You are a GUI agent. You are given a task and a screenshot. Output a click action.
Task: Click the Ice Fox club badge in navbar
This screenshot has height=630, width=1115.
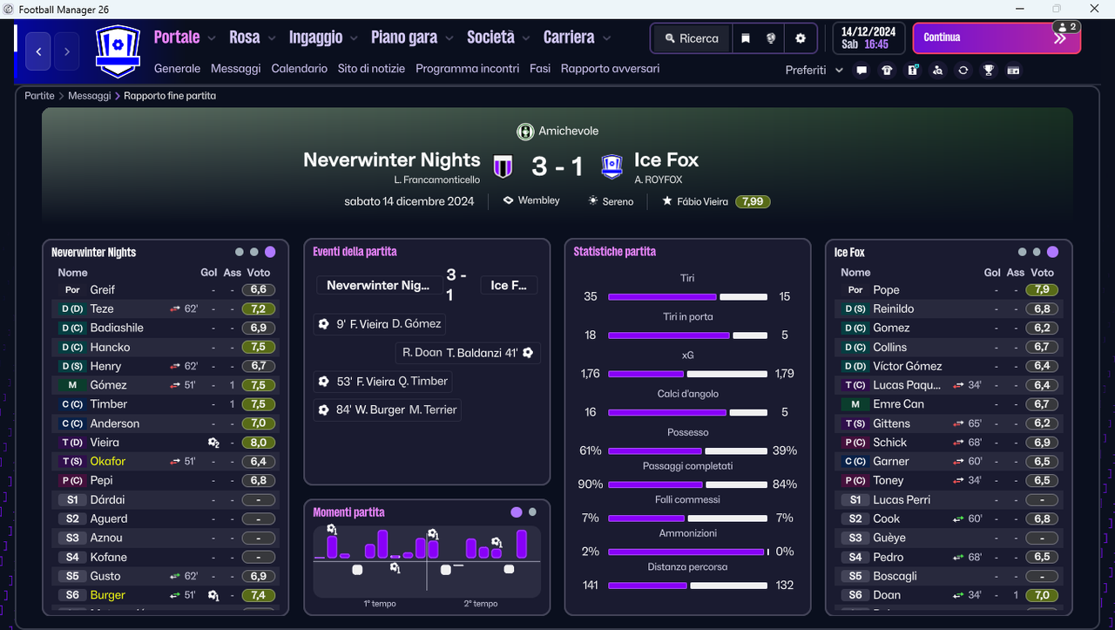(117, 51)
